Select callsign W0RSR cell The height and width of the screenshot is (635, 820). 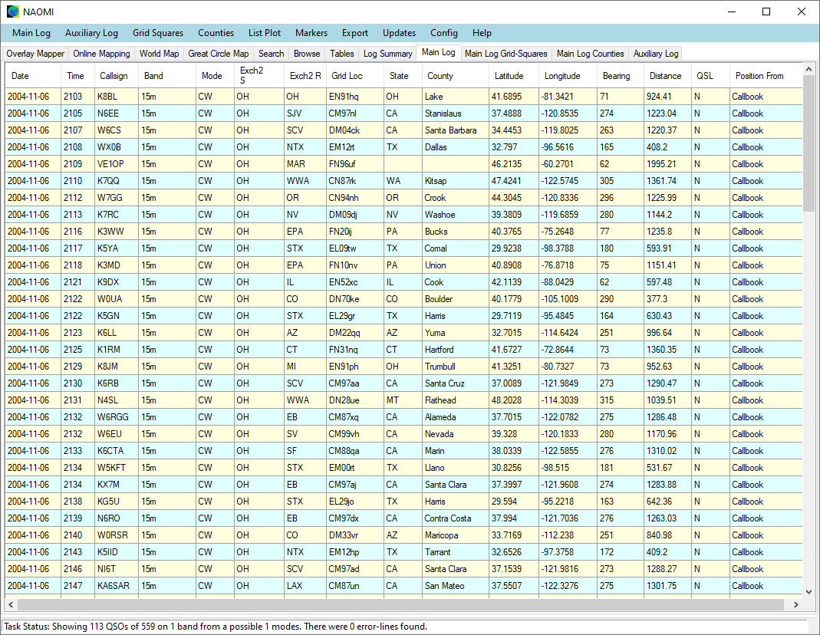click(117, 535)
